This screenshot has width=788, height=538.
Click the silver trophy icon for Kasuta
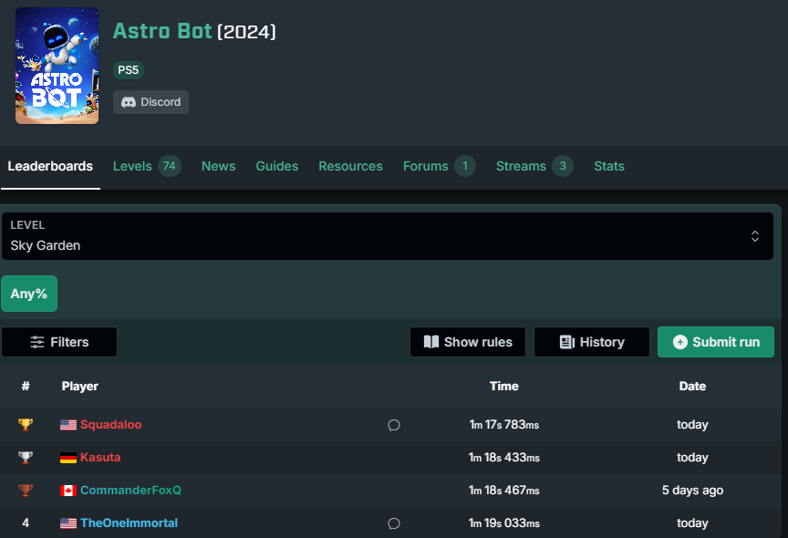[26, 457]
